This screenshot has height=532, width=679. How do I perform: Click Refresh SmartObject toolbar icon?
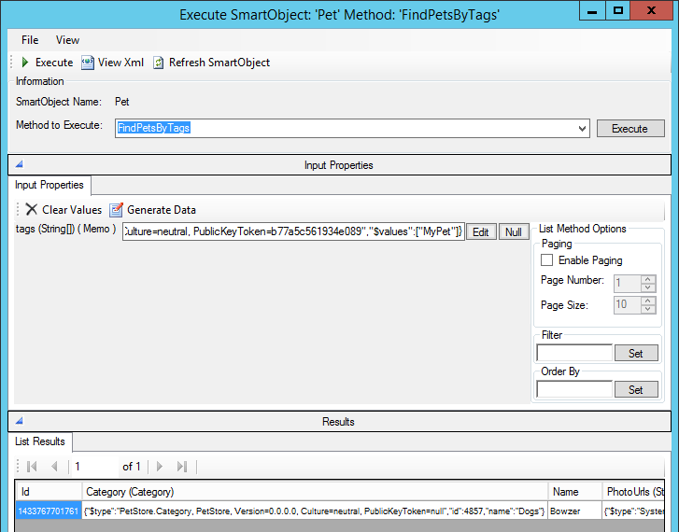pyautogui.click(x=159, y=63)
